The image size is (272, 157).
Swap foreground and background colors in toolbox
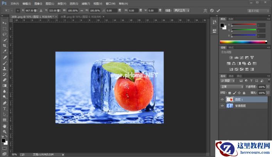click(x=6, y=136)
